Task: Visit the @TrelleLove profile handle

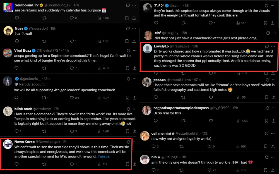Action: click(180, 46)
